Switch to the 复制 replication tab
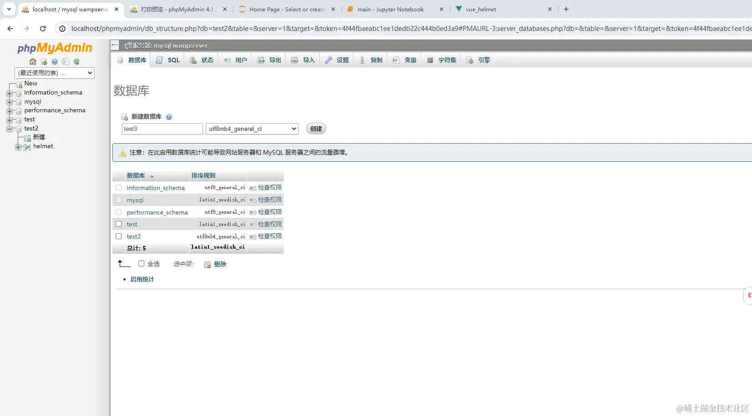The height and width of the screenshot is (416, 752). [x=371, y=60]
